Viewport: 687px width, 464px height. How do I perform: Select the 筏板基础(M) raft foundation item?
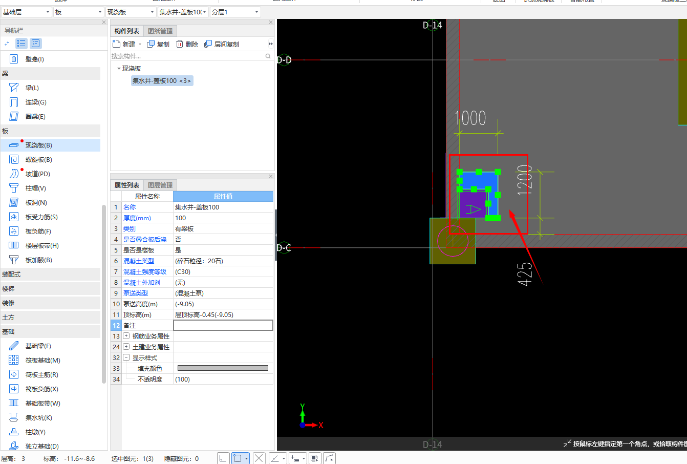[x=50, y=361]
